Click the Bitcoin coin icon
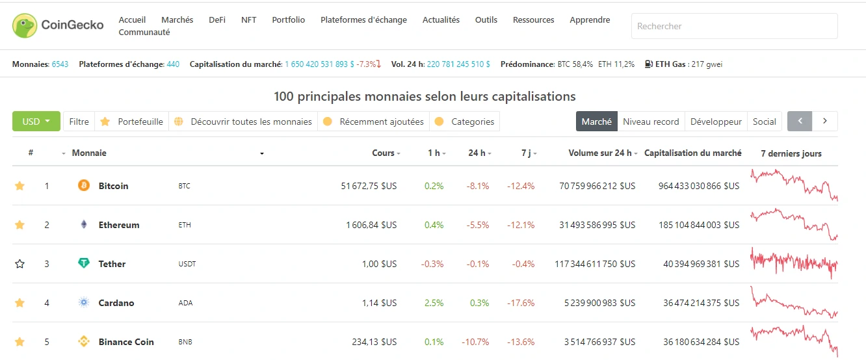This screenshot has height=360, width=866. click(x=84, y=186)
